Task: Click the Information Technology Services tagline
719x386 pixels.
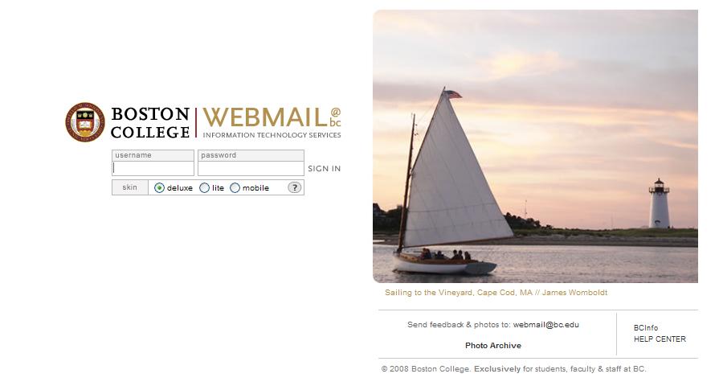Action: pos(272,135)
